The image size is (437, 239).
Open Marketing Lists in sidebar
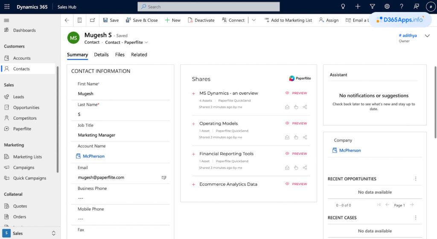click(x=28, y=157)
